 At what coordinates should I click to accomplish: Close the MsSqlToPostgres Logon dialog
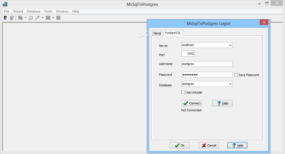264,22
